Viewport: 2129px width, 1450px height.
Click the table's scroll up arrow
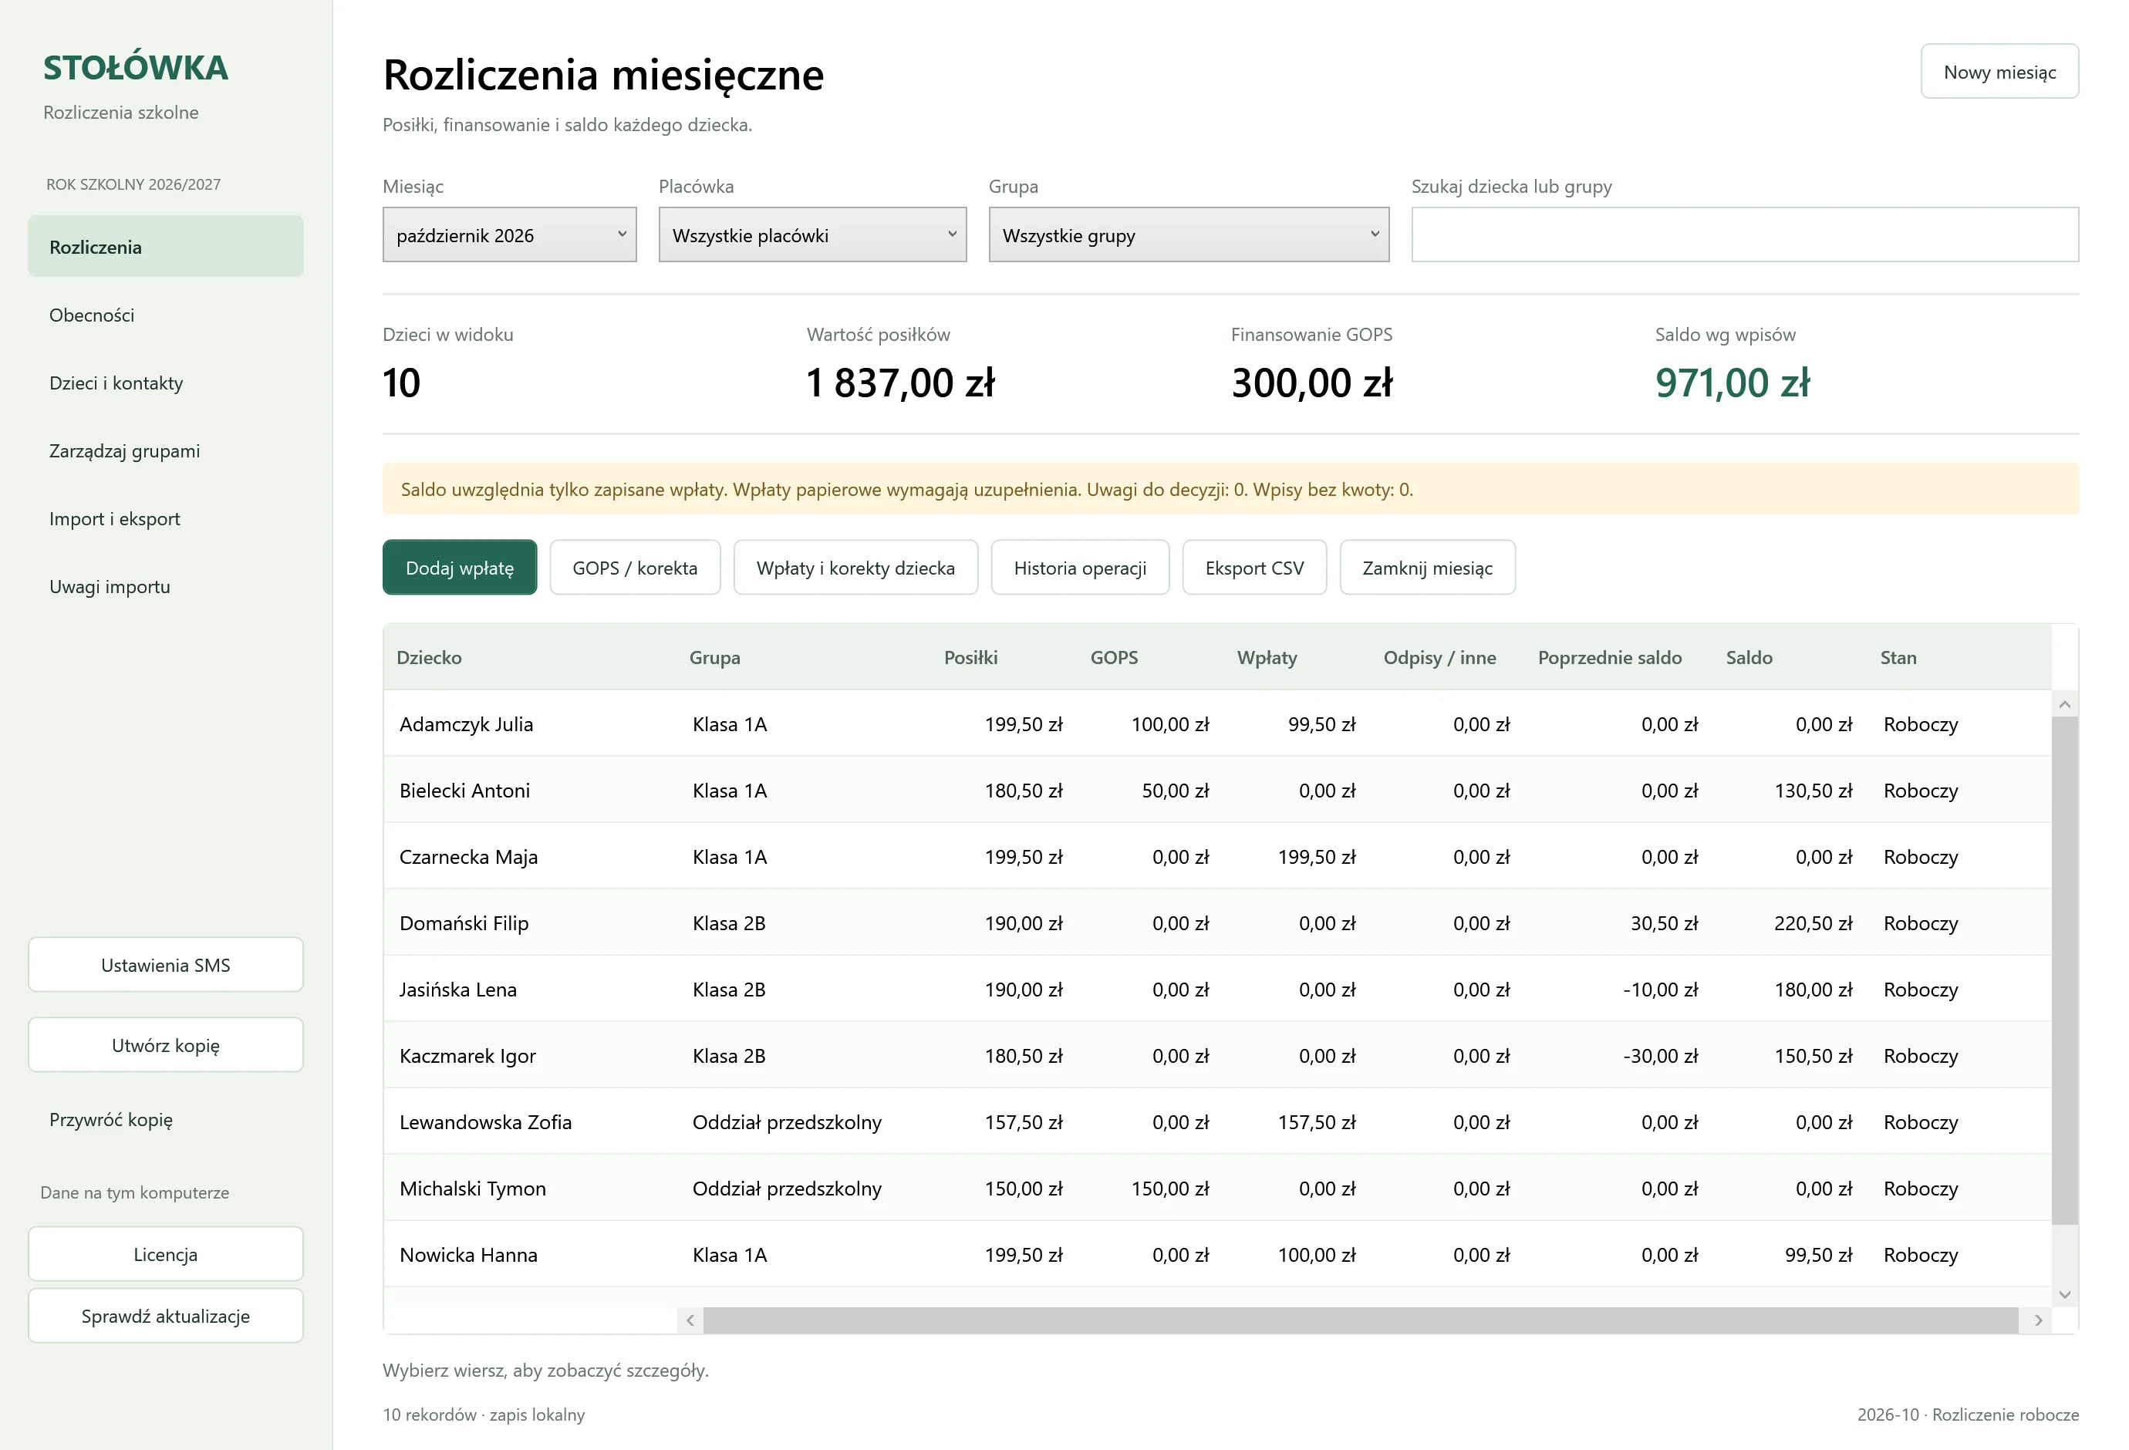(x=2065, y=704)
